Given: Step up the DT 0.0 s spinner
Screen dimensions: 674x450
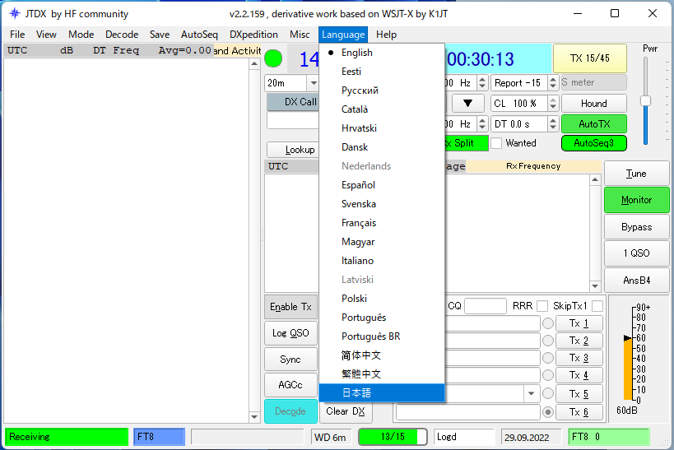Looking at the screenshot, I should tap(553, 120).
